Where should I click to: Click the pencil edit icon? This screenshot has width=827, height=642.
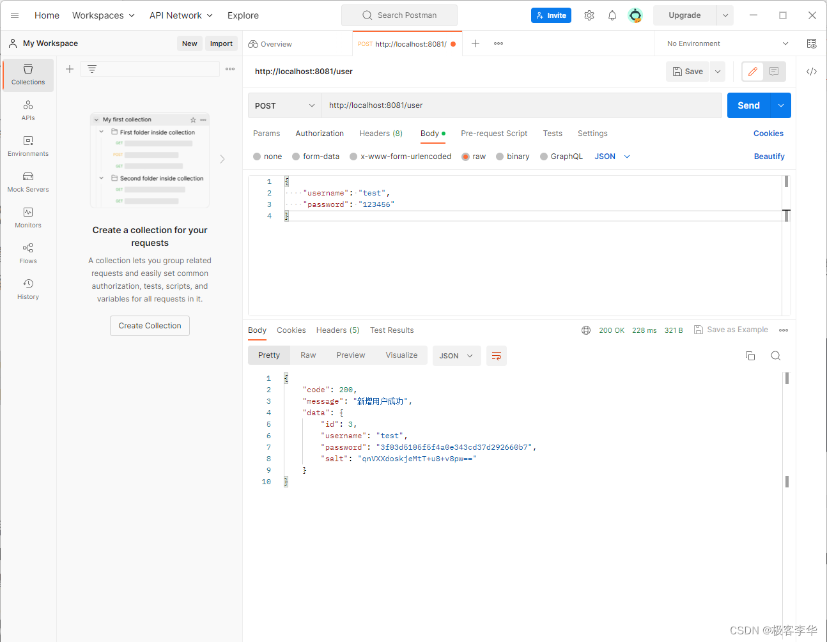click(753, 72)
